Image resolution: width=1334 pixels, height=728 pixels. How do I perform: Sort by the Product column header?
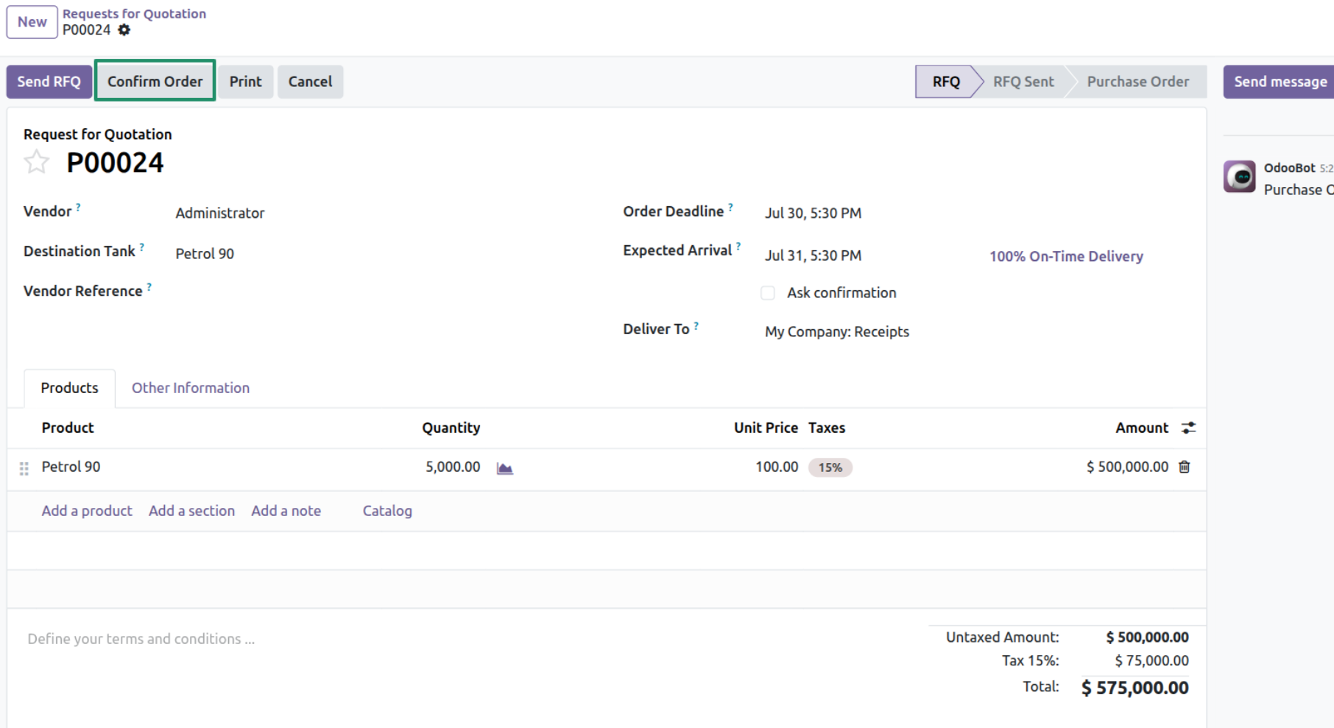(x=68, y=428)
